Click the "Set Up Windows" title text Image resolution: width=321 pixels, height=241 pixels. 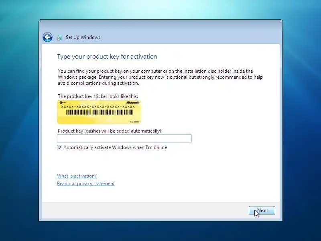tap(83, 37)
